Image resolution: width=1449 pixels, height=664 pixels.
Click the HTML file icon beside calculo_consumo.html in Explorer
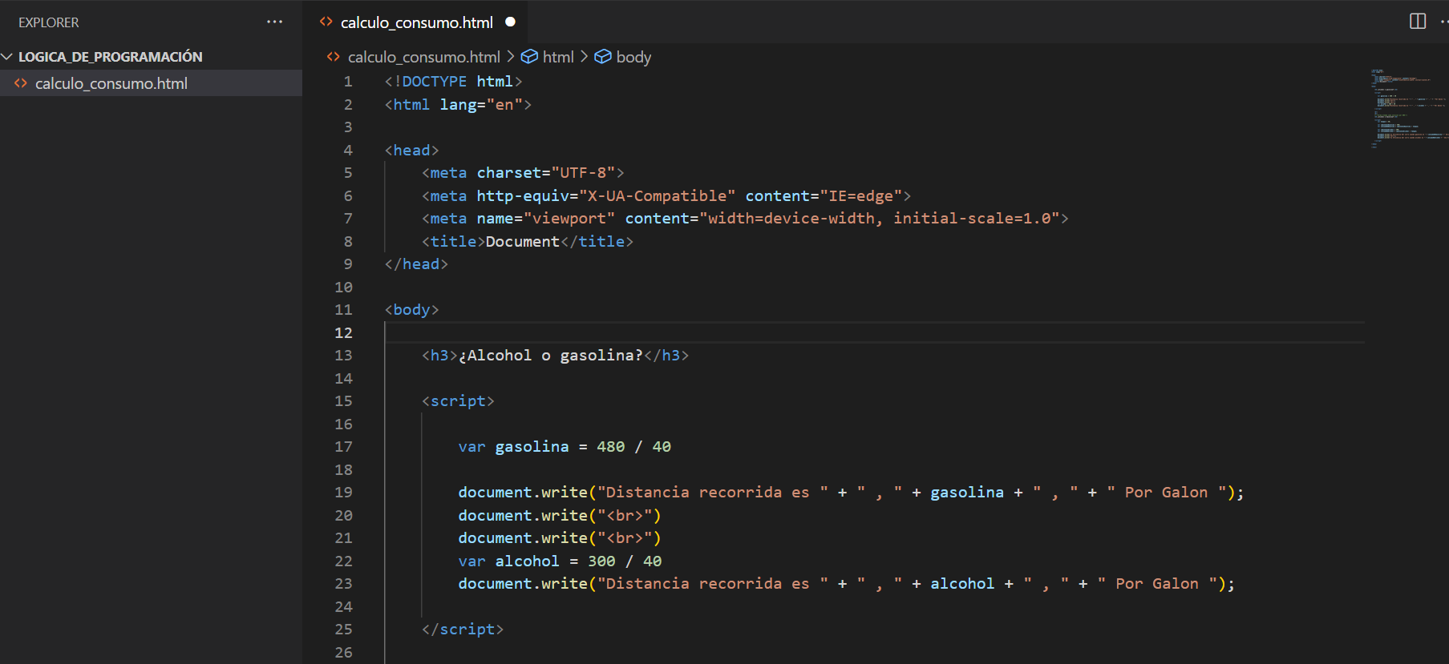[x=21, y=83]
